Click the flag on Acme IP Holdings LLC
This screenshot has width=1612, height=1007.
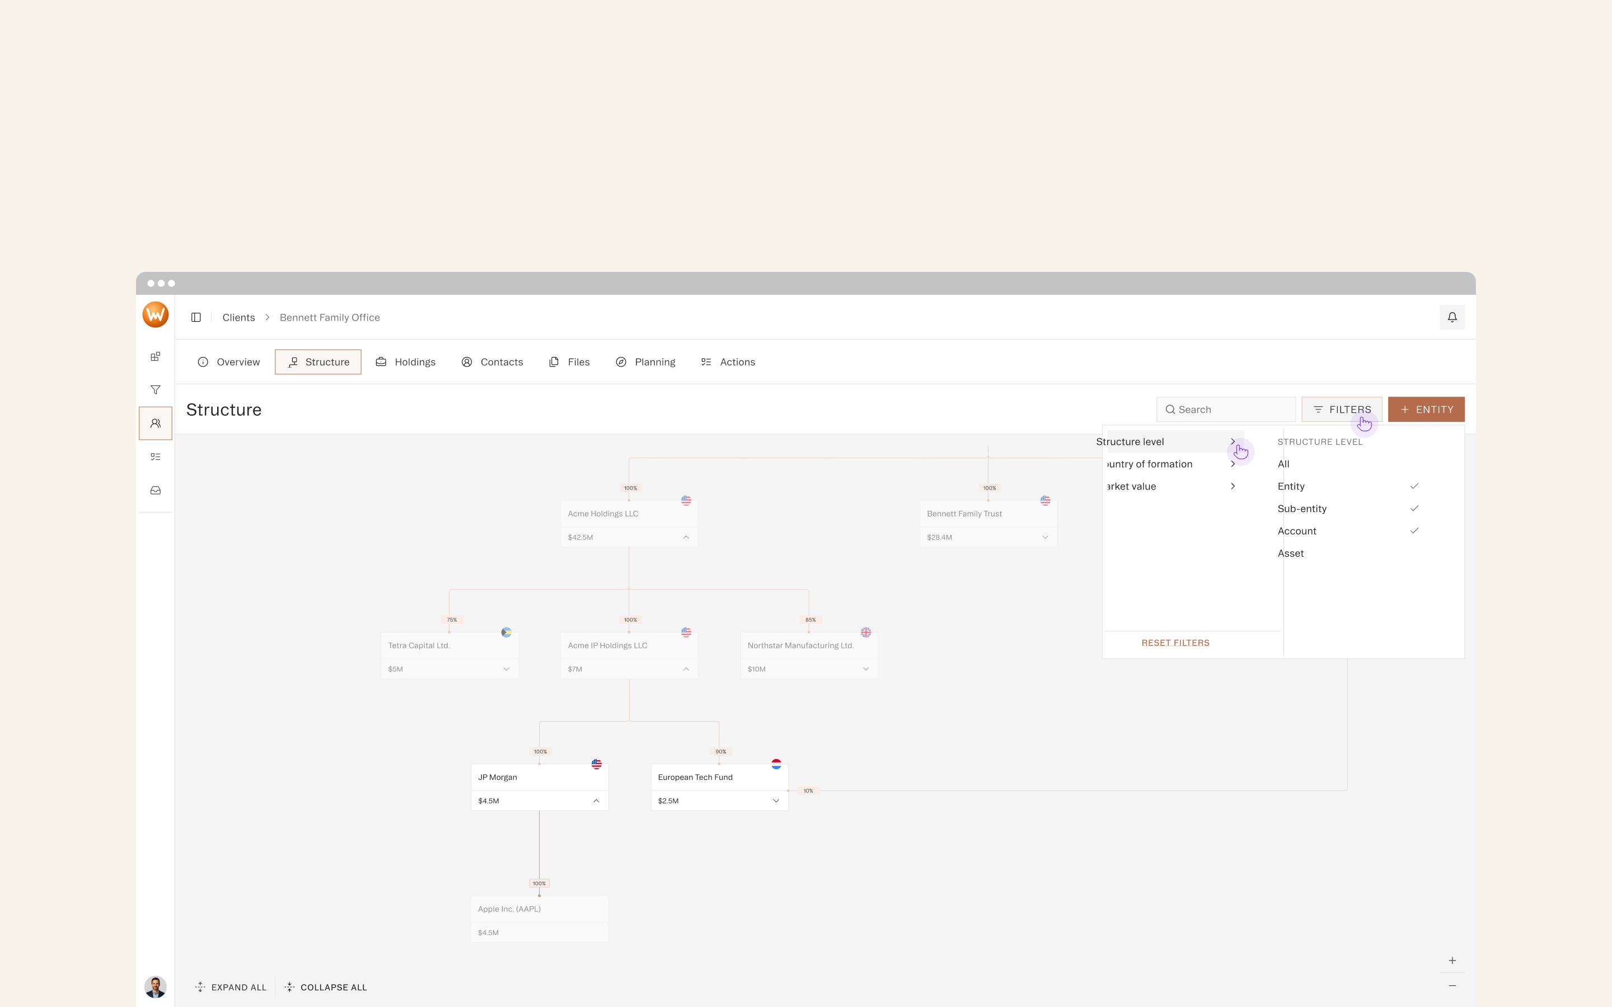686,632
